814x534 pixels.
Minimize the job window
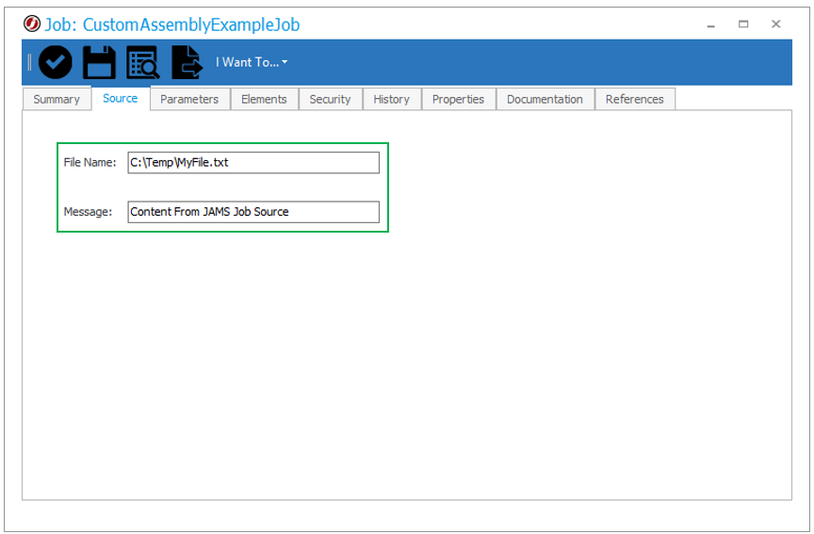[711, 24]
